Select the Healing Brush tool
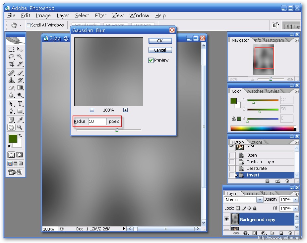 11,73
